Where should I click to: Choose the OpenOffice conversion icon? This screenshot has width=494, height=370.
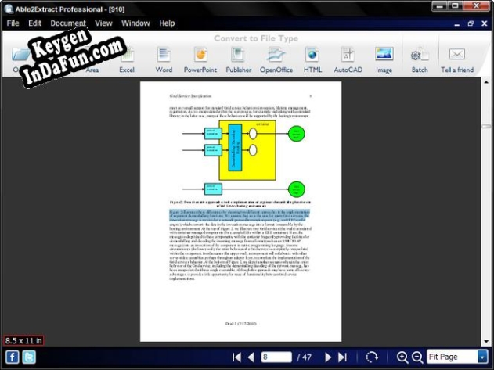click(x=276, y=60)
